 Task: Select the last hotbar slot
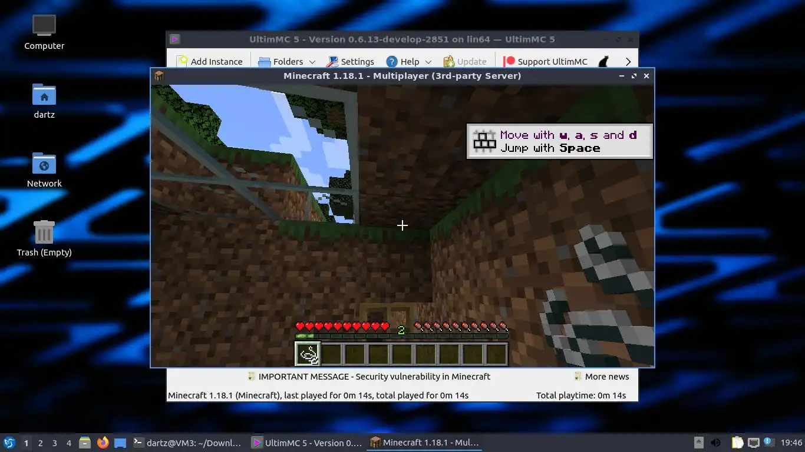tap(496, 354)
